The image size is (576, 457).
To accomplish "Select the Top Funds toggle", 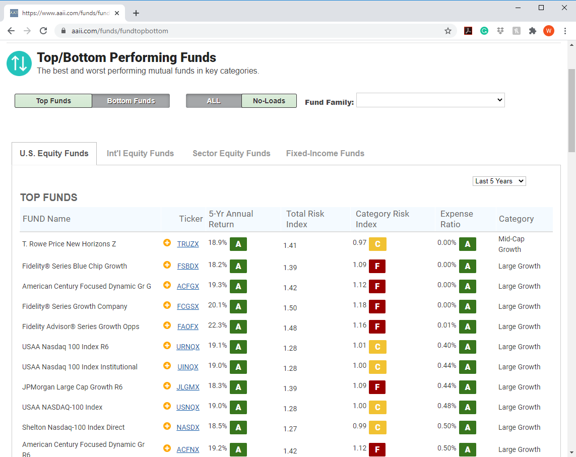I will point(53,101).
